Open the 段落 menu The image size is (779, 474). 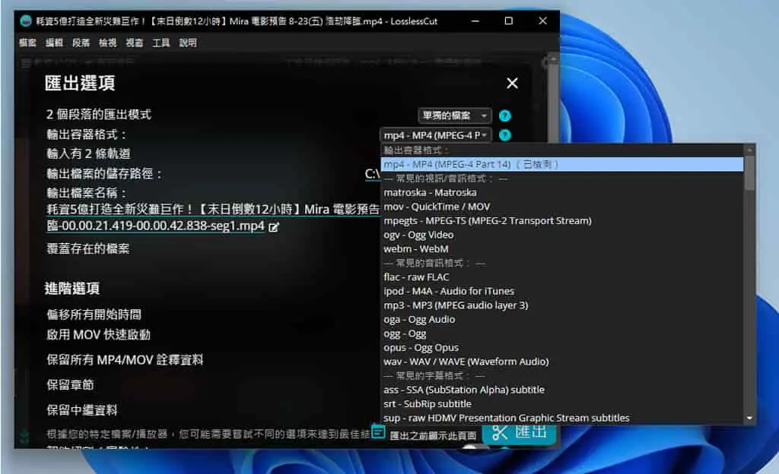[81, 43]
